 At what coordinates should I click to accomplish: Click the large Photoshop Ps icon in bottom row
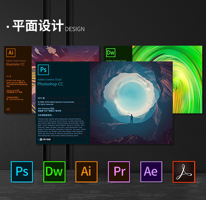22,172
